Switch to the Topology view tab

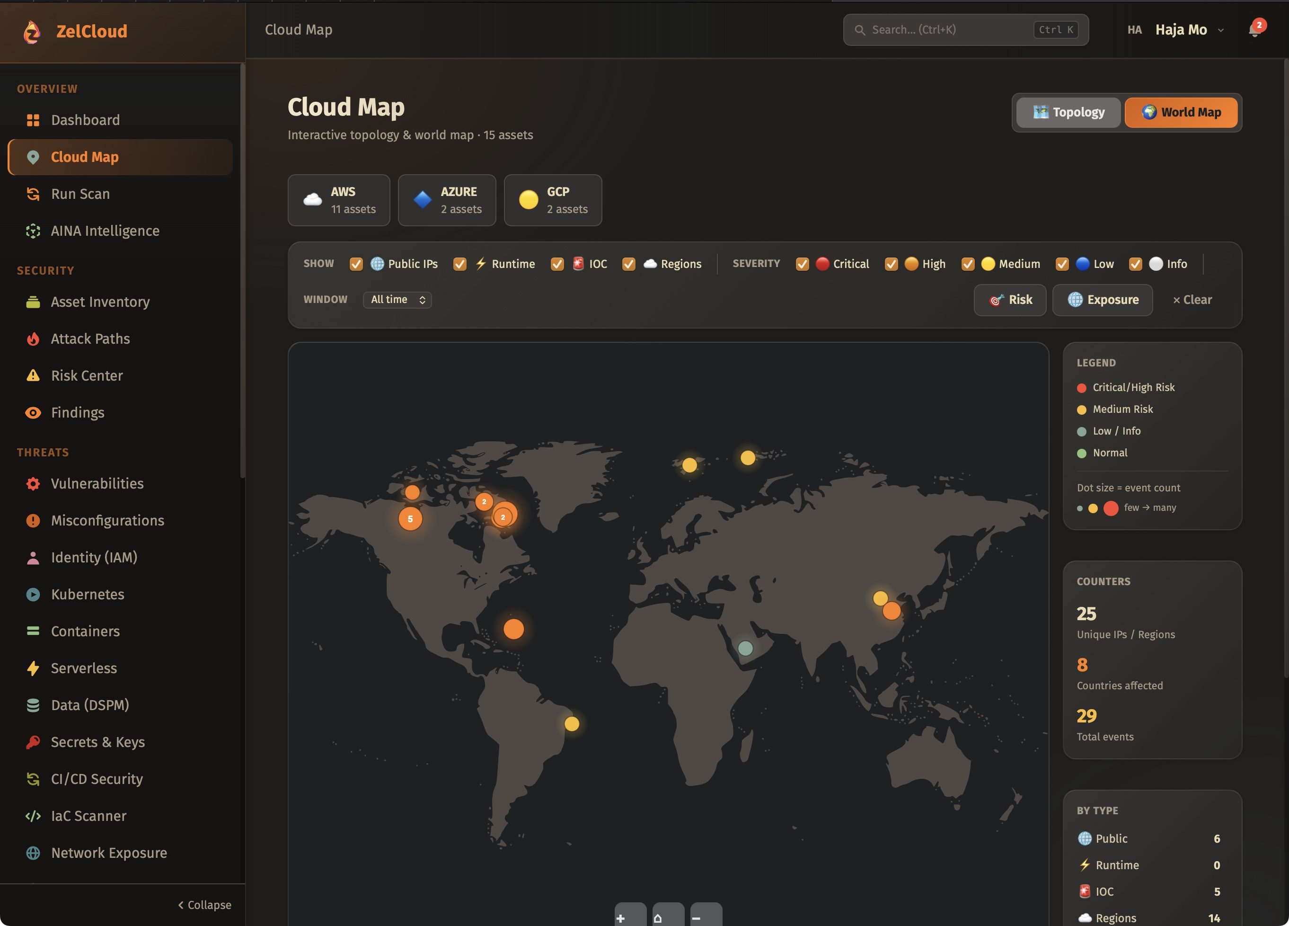1068,112
